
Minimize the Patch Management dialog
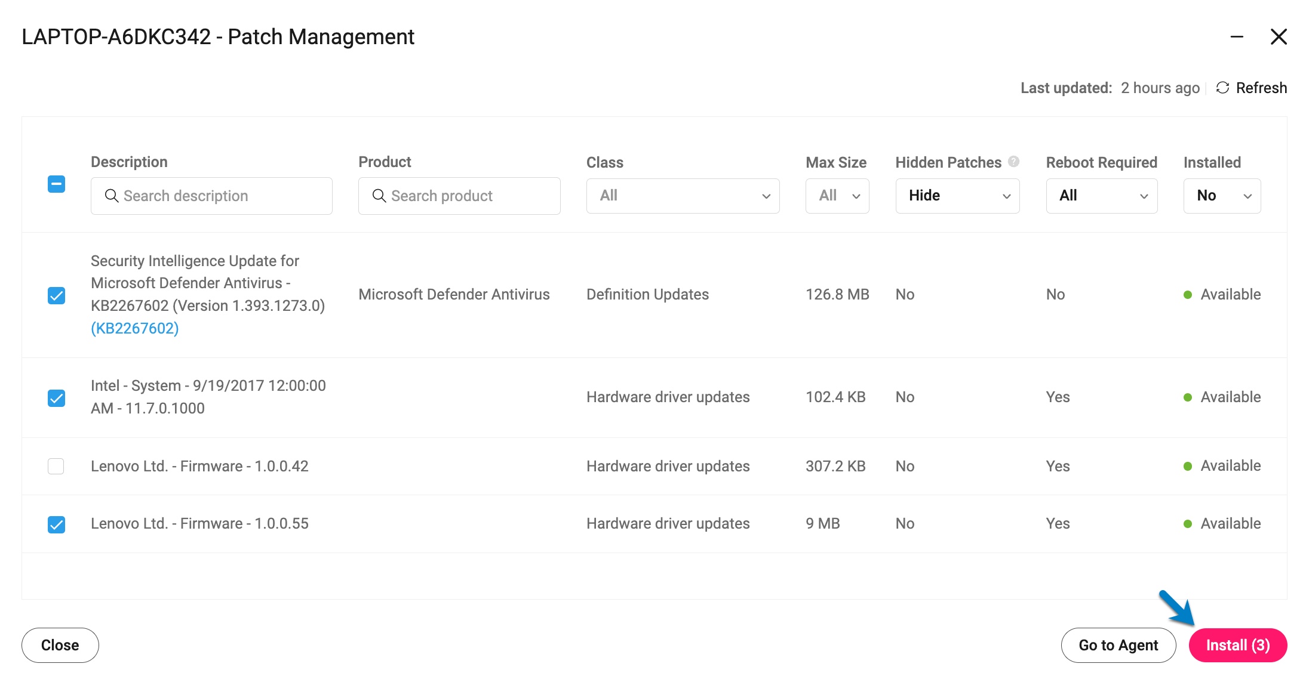[1237, 36]
